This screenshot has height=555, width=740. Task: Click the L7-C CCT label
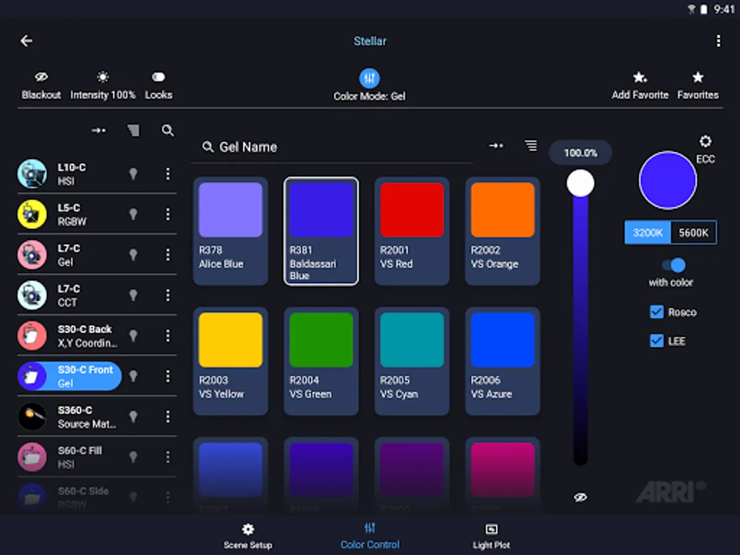pyautogui.click(x=68, y=295)
